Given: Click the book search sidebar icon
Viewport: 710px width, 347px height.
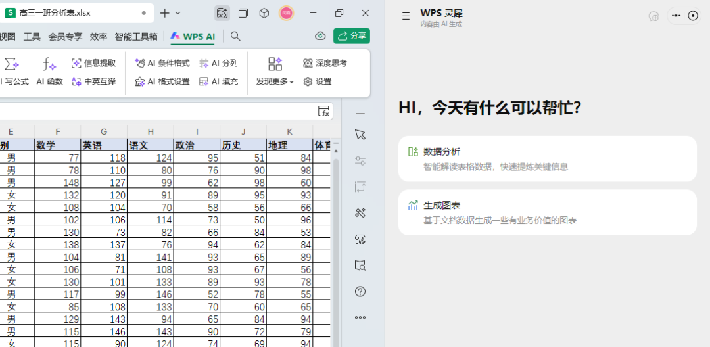Looking at the screenshot, I should click(x=360, y=265).
